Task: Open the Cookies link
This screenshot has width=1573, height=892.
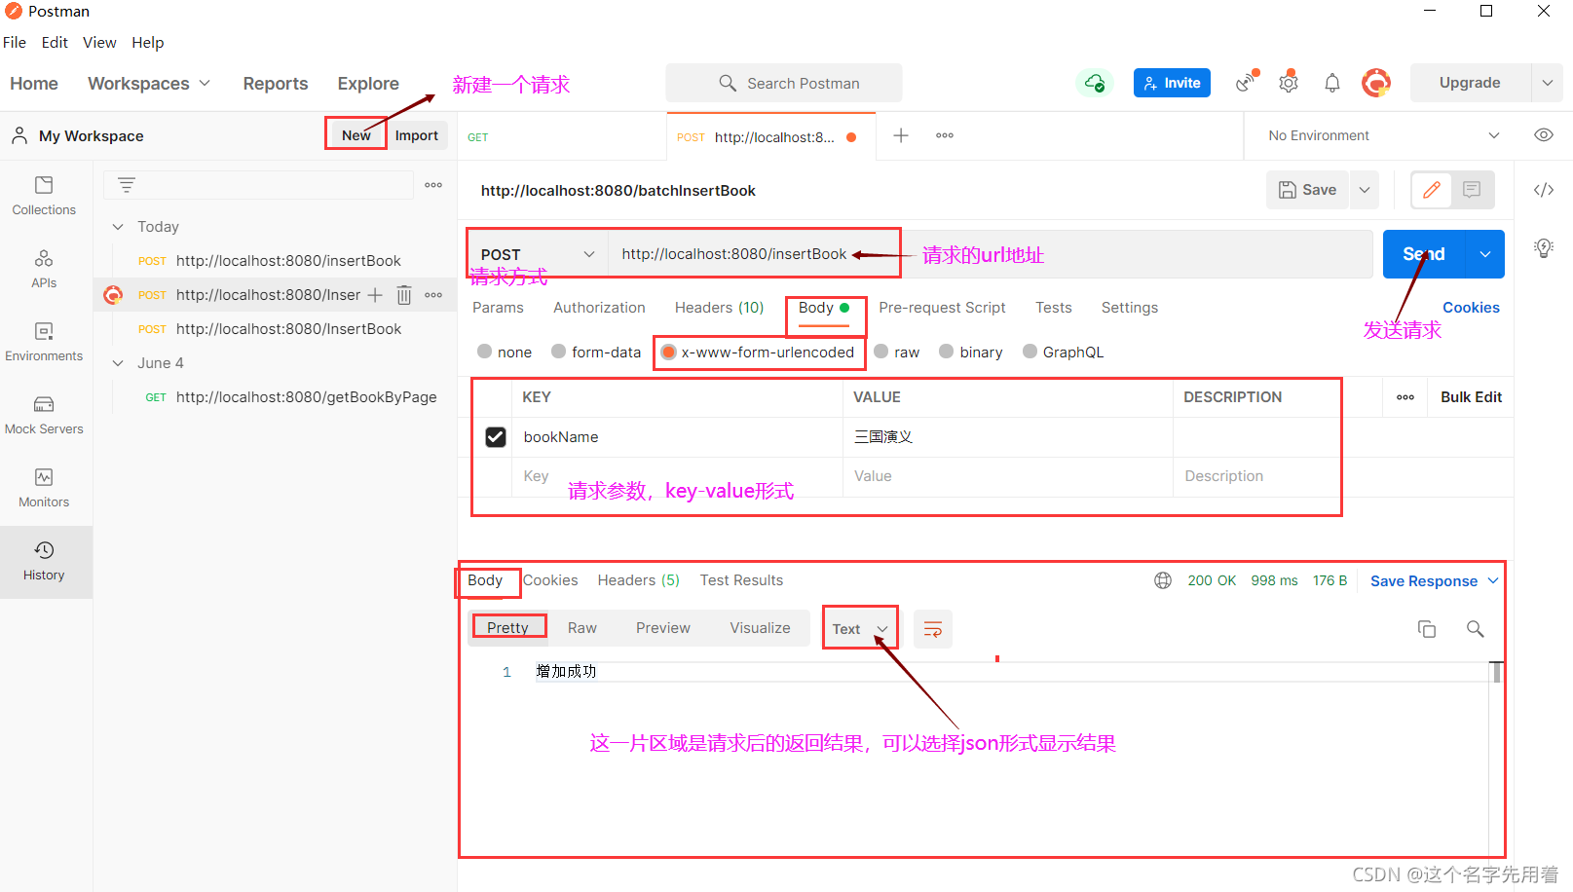Action: point(1471,308)
